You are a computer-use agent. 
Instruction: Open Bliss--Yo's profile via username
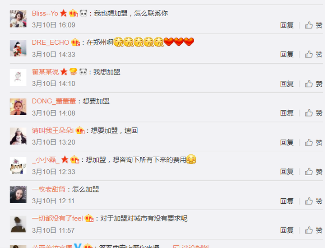45,14
